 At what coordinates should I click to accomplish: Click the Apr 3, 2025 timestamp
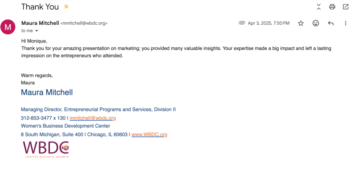(x=269, y=23)
